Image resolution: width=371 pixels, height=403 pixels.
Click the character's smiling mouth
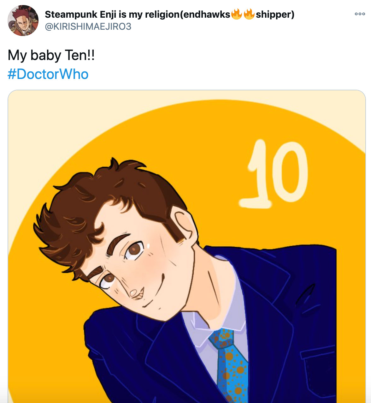point(155,292)
